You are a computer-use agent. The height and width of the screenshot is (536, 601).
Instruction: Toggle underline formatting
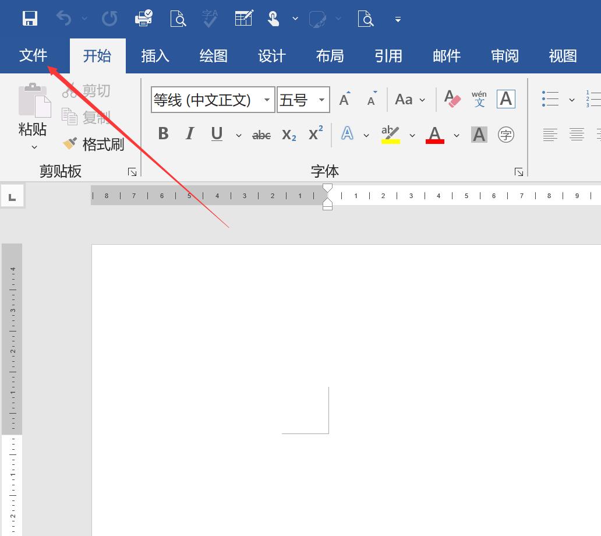216,134
